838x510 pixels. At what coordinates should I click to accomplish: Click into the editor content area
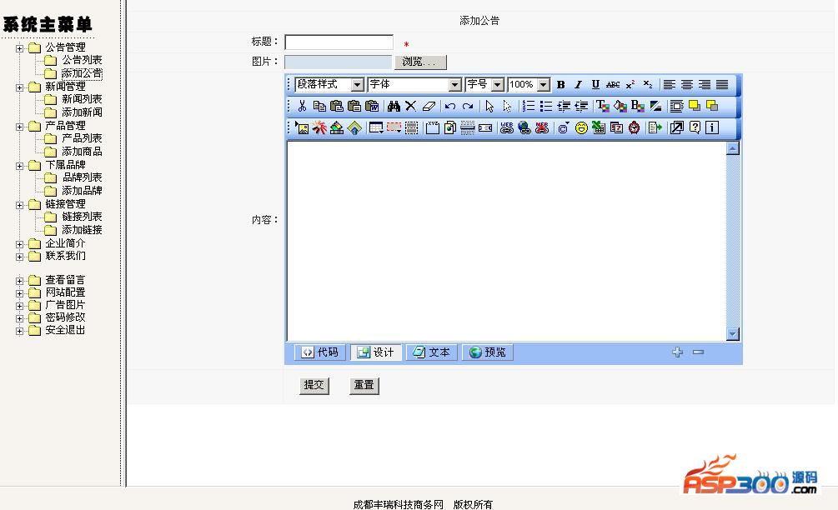point(507,240)
